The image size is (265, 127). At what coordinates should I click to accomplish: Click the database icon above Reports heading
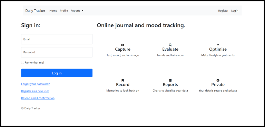(170, 80)
